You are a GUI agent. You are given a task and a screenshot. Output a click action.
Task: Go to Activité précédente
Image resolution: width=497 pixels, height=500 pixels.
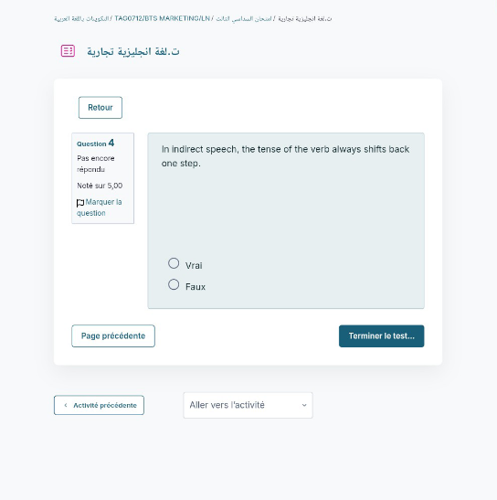[x=100, y=405]
